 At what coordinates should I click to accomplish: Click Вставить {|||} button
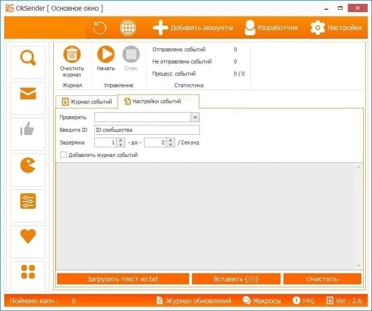point(236,279)
